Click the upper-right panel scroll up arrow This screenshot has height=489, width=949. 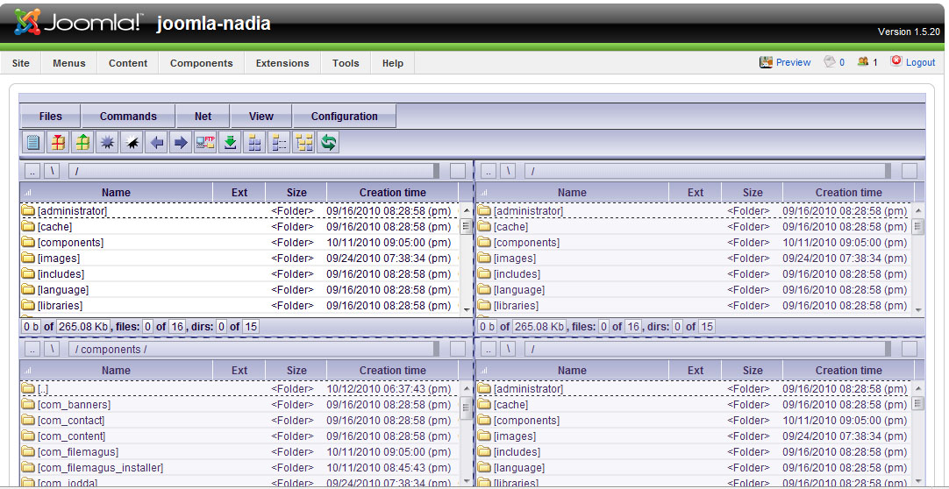(918, 210)
